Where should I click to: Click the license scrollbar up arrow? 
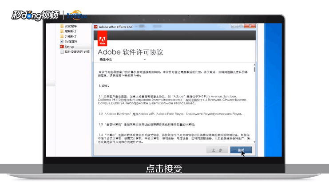click(x=254, y=65)
